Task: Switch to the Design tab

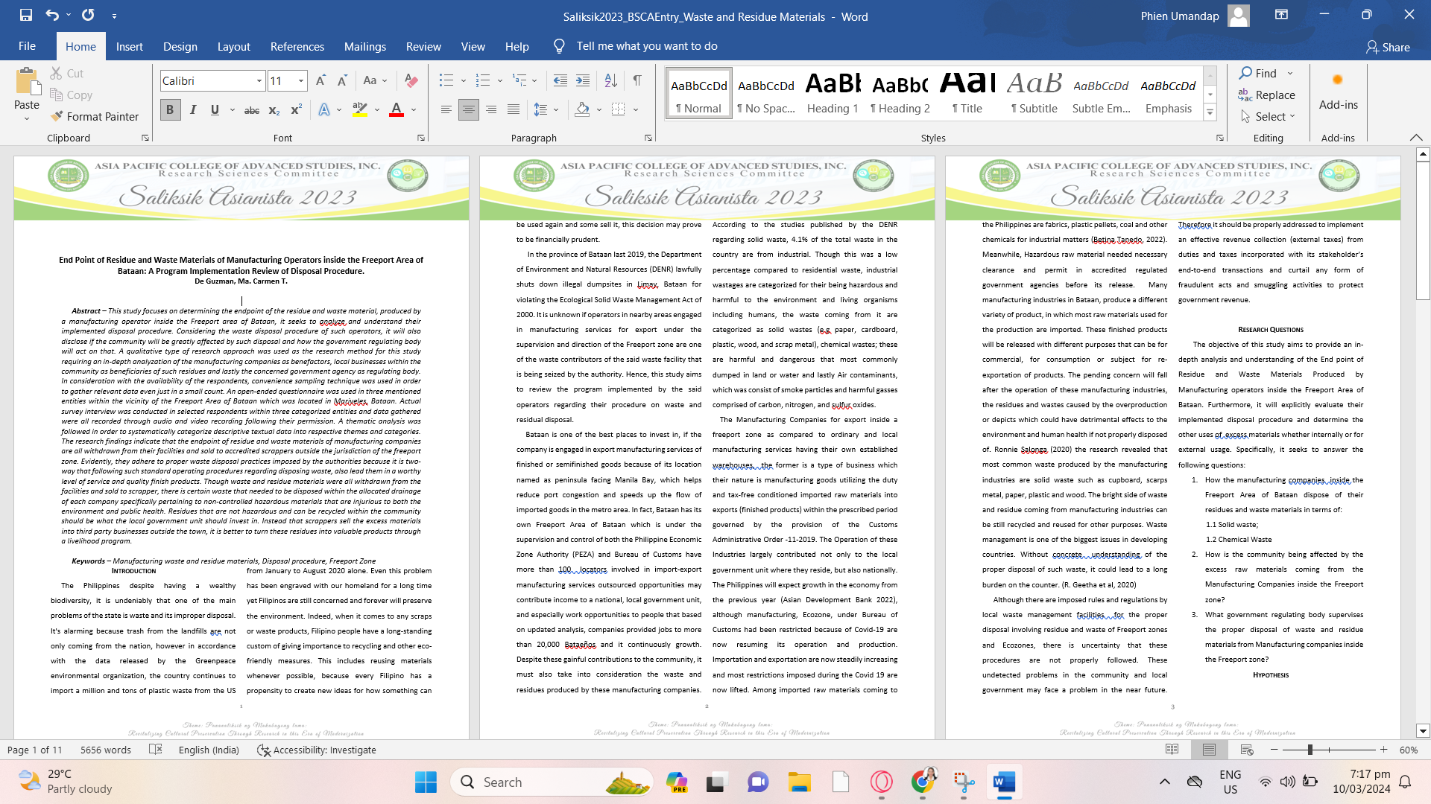Action: (180, 46)
